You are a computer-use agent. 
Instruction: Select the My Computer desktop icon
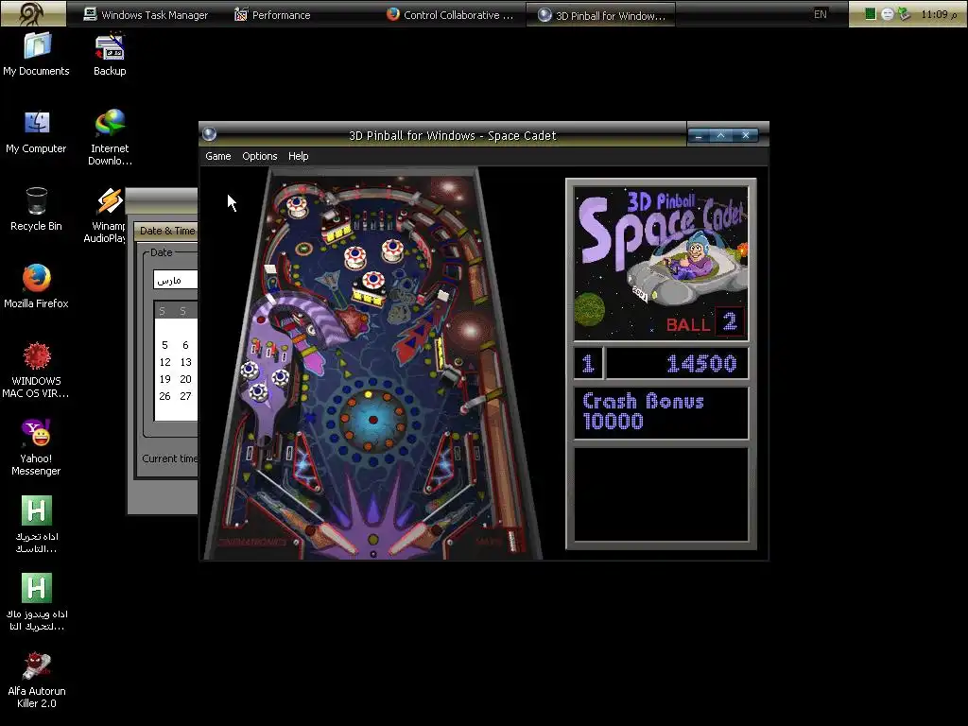coord(37,132)
